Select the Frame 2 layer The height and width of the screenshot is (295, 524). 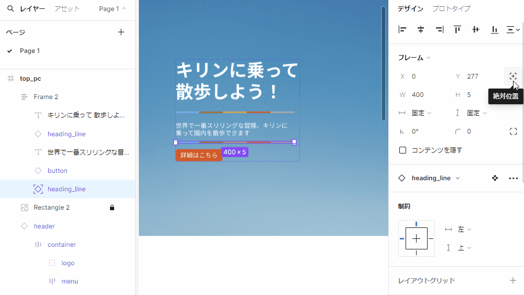tap(46, 97)
